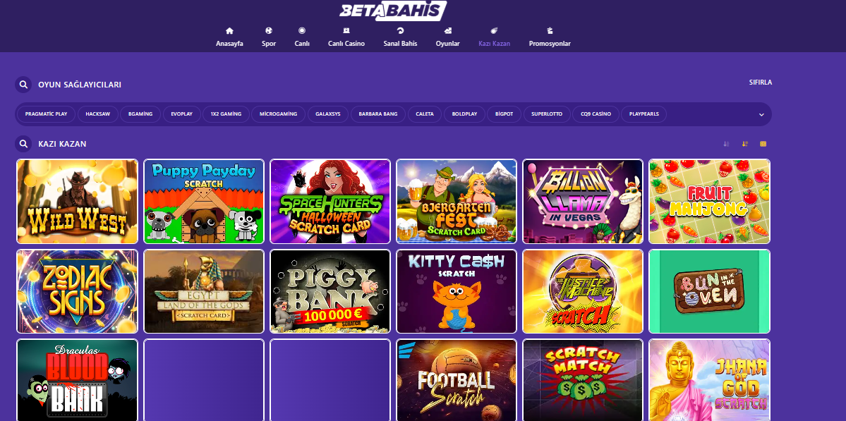Enable the Evoplay provider filter
Viewport: 846px width, 421px height.
click(x=182, y=114)
